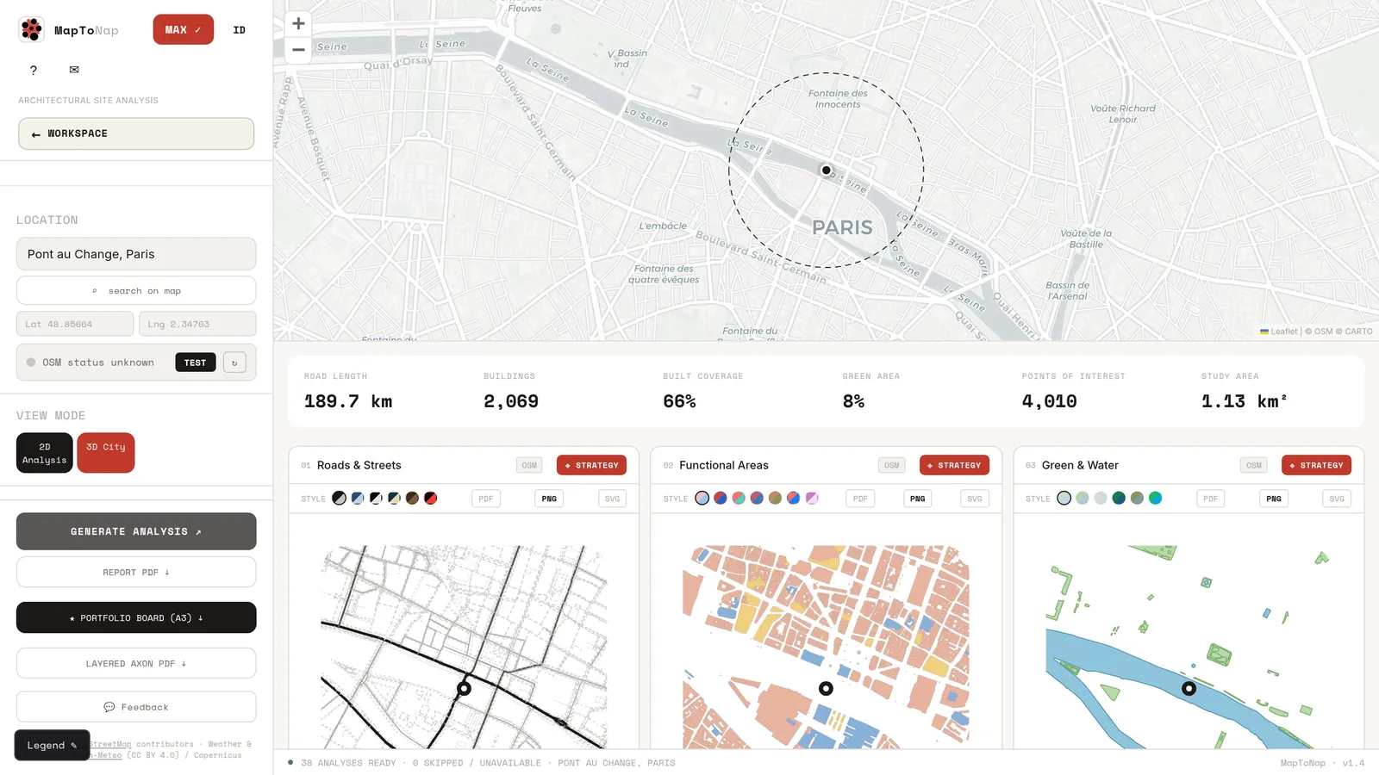Select the red-black style swatch for Roads
This screenshot has width=1379, height=775.
[430, 498]
